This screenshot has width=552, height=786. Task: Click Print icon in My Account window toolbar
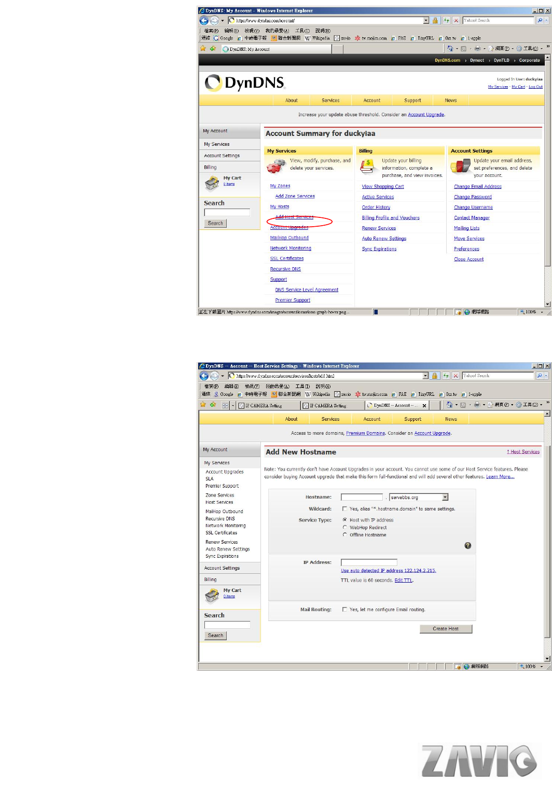click(477, 48)
